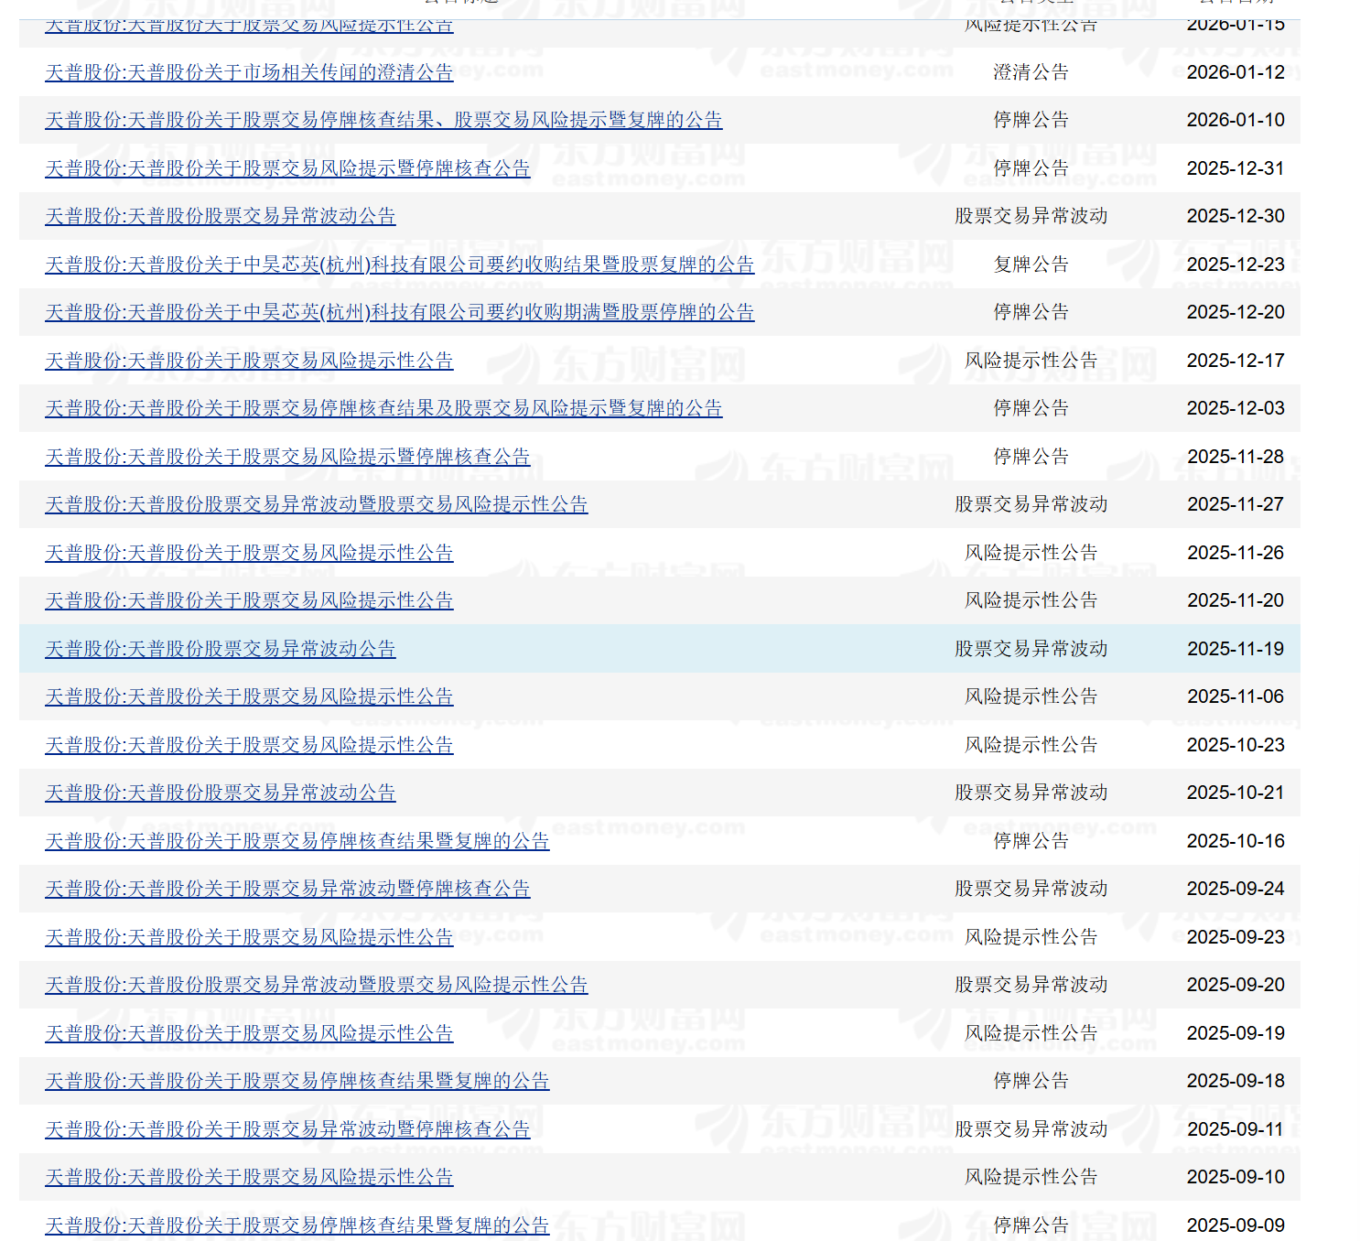Screen dimensions: 1360x1241
Task: Click 股票交易异常波动 type in the 2025-09-20 row
Action: coord(1031,985)
